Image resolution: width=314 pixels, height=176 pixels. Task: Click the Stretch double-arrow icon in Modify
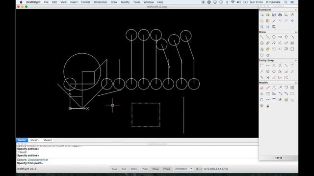pos(268,100)
